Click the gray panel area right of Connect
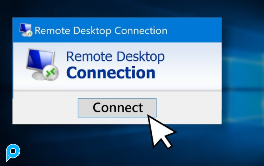This screenshot has width=264, height=166. click(189, 108)
